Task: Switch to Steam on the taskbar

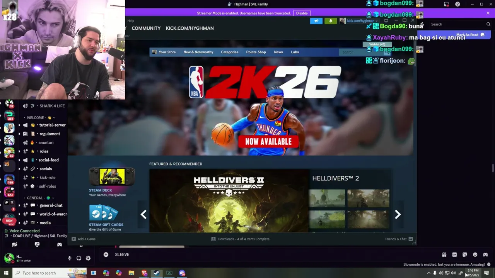Action: click(157, 273)
